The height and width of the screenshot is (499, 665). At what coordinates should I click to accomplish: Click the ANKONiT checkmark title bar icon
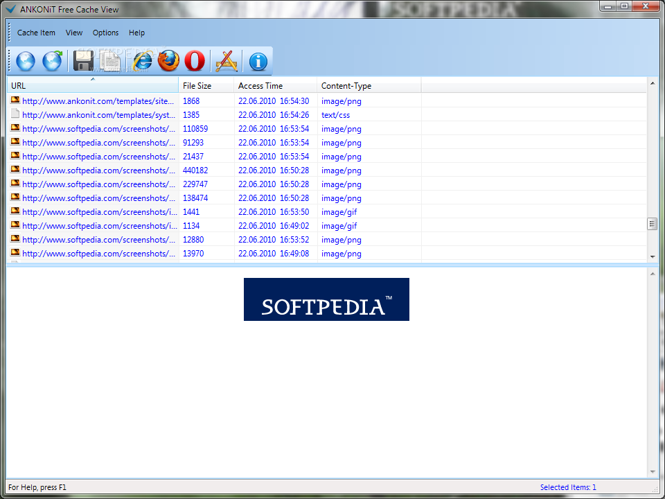pyautogui.click(x=10, y=9)
